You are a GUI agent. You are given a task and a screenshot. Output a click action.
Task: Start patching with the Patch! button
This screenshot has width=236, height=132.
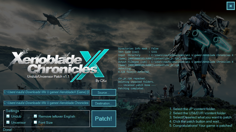[104, 119]
